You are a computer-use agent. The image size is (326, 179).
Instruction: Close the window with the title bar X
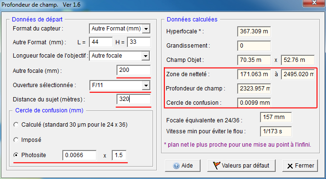coord(314,3)
